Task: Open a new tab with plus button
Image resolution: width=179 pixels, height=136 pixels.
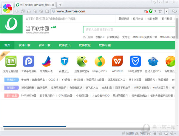Action: point(60,5)
